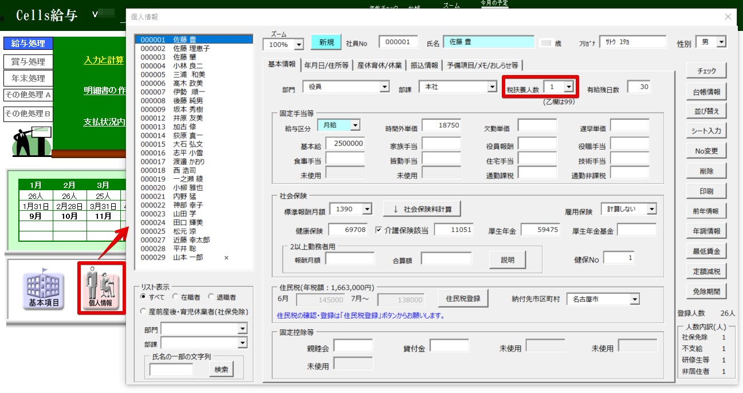
Task: Toggle 介護保険該当 checkbox
Action: click(x=379, y=230)
